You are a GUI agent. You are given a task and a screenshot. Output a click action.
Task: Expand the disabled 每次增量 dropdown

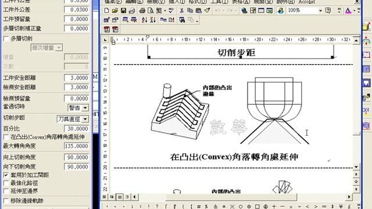pos(59,48)
